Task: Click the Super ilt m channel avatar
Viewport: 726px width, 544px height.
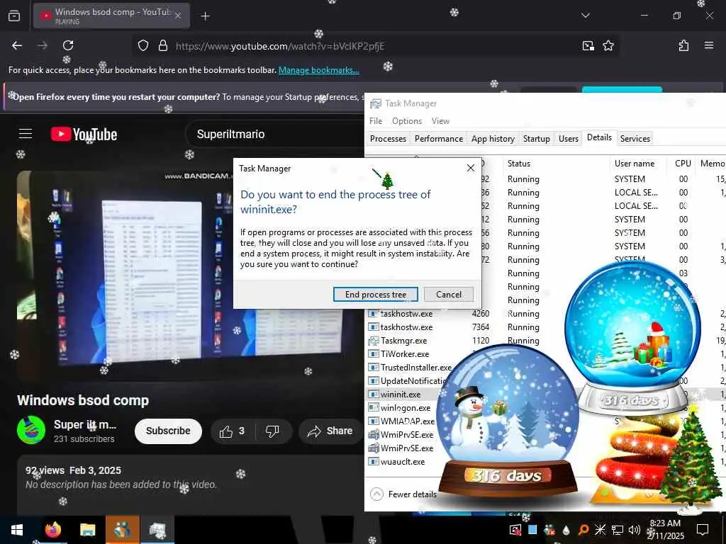Action: pos(31,430)
